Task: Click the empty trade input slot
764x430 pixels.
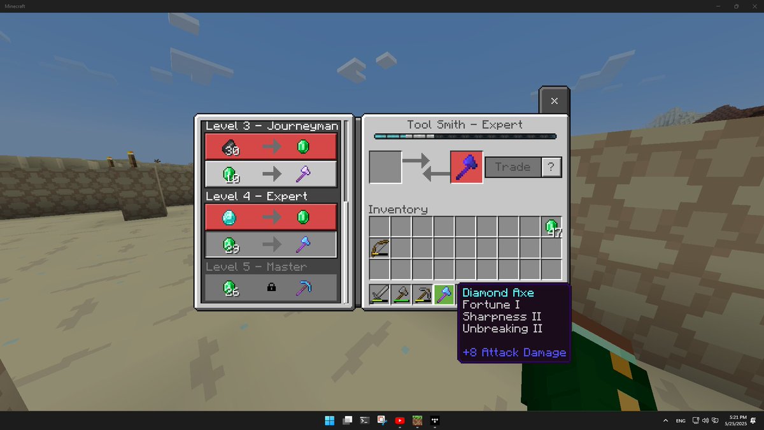Action: click(x=385, y=168)
